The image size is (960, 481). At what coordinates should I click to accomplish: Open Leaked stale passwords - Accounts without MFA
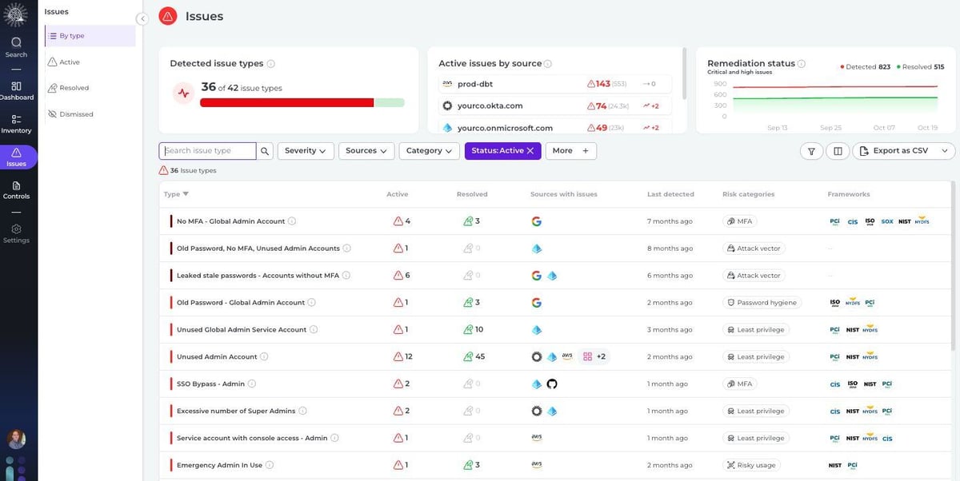tap(258, 276)
